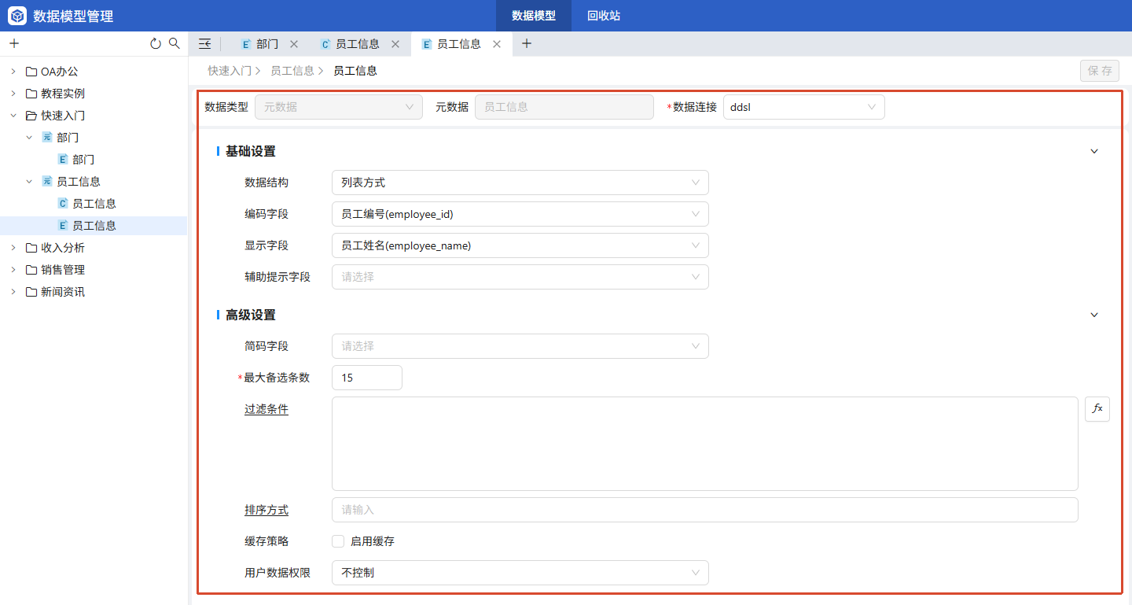Close the 部门 editor tab
Screen dimensions: 1132x605
(294, 44)
